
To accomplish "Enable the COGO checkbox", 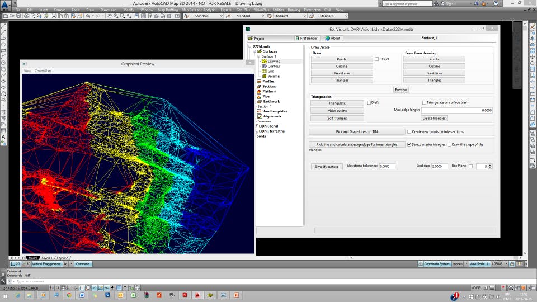I will pos(377,59).
